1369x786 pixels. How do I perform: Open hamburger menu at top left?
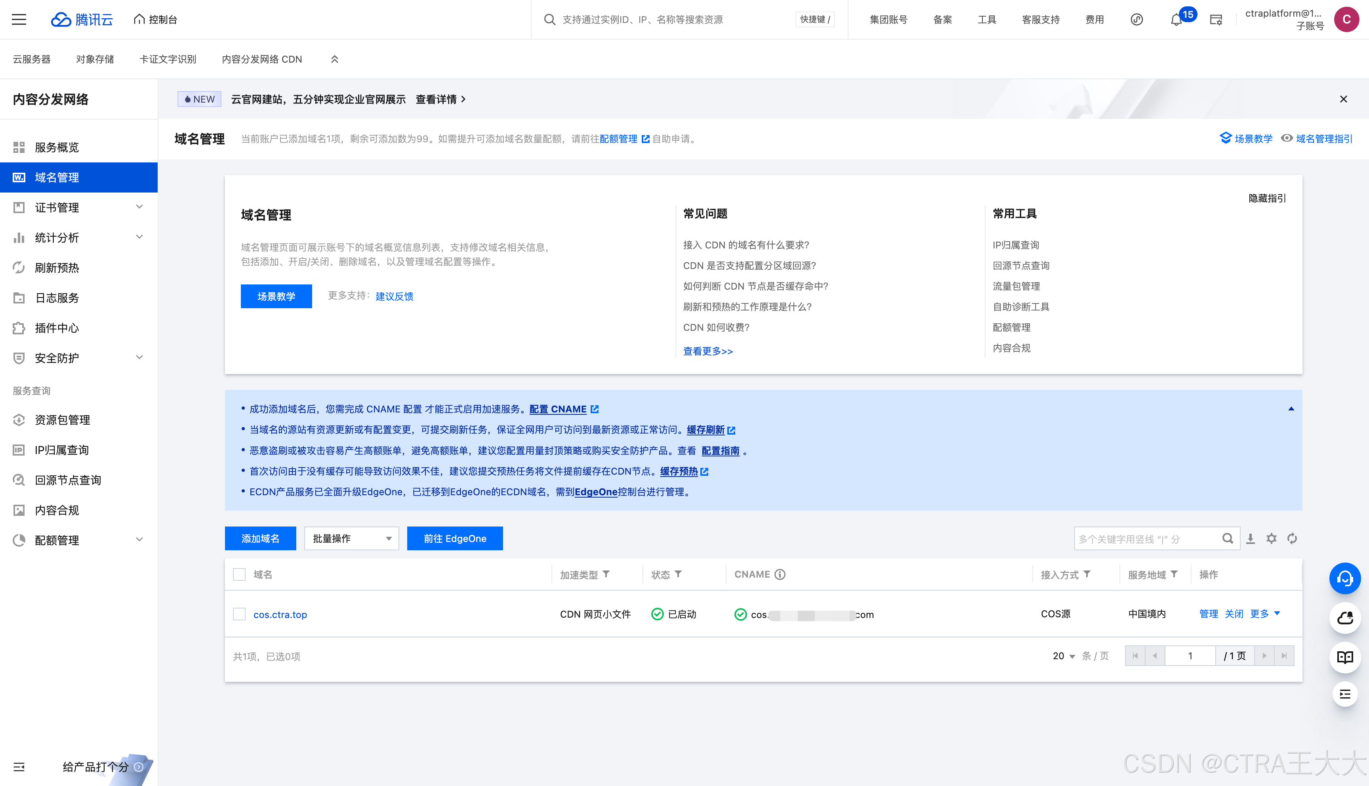click(19, 19)
